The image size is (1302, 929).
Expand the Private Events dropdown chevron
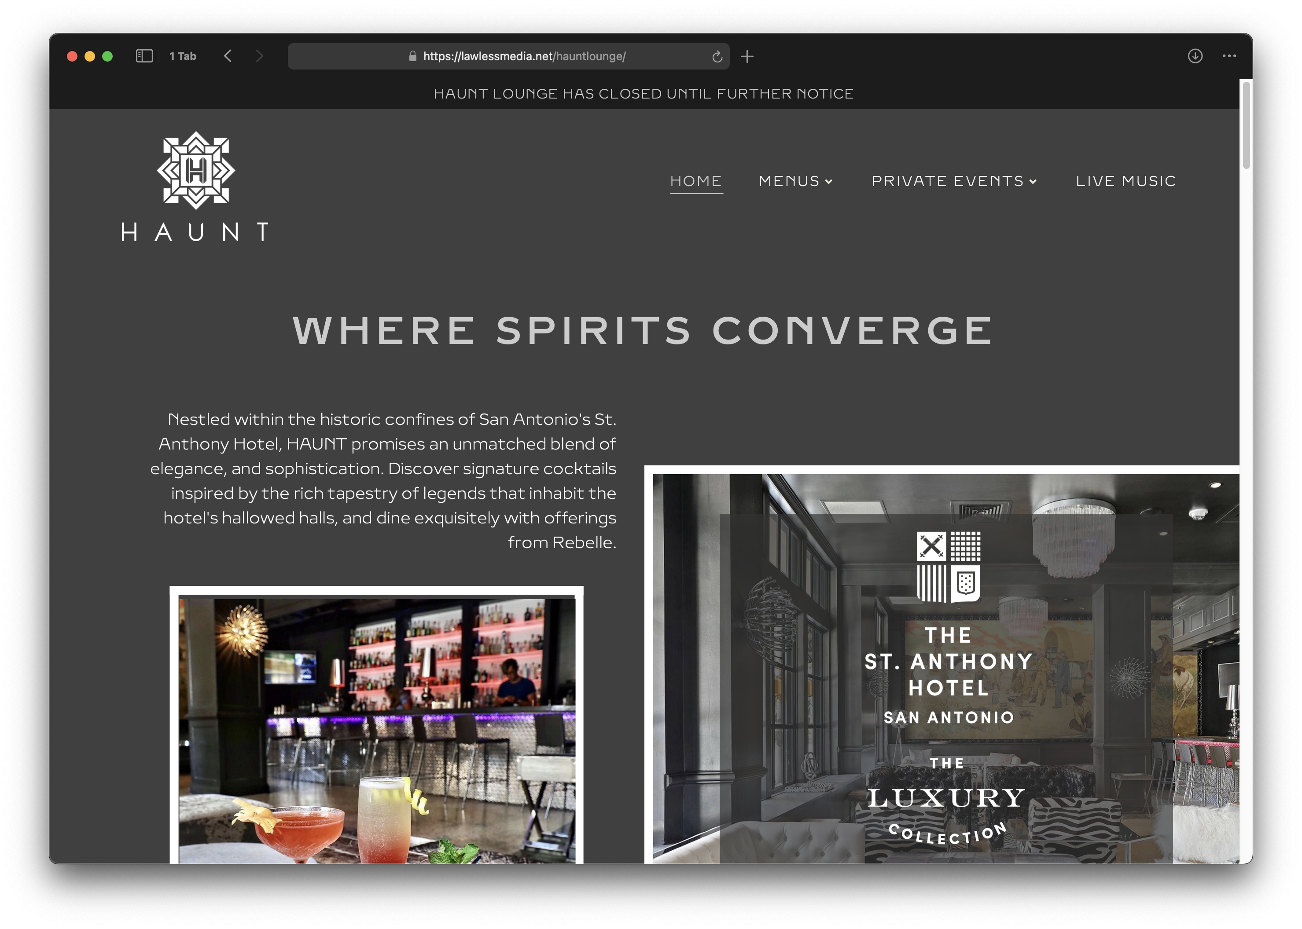(1033, 182)
